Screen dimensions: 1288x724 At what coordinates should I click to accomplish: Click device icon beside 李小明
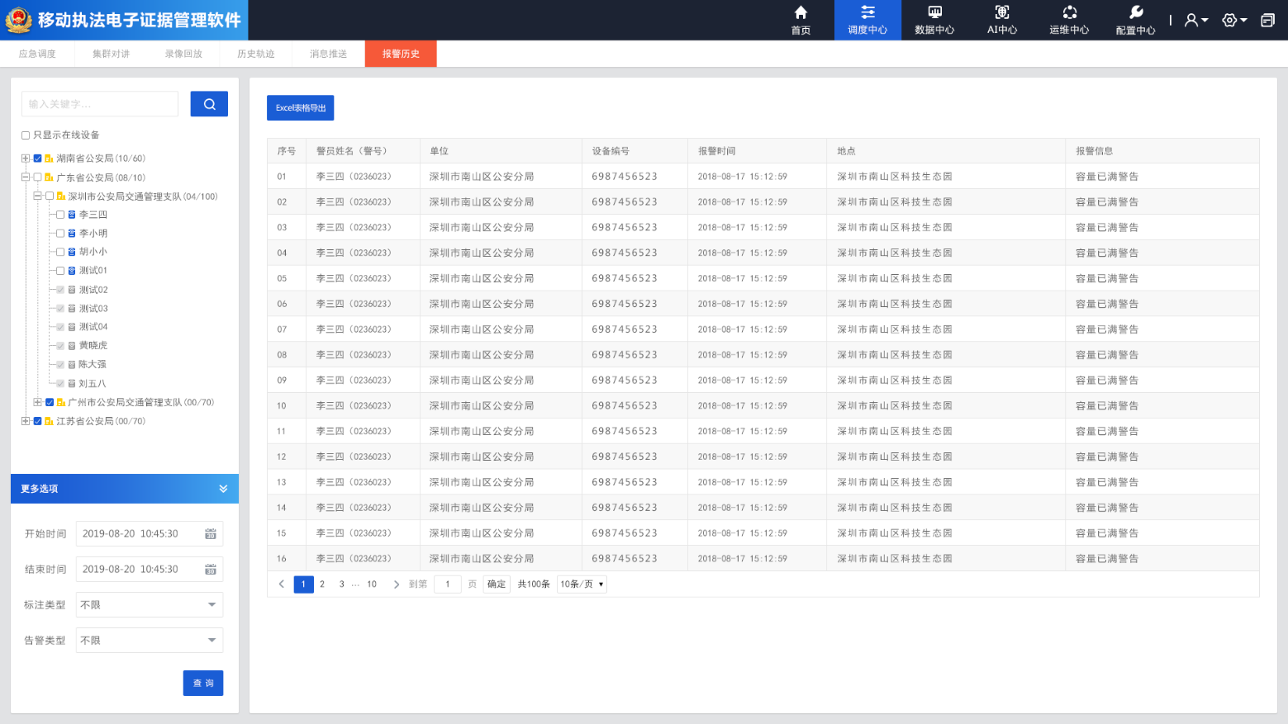[x=72, y=234]
